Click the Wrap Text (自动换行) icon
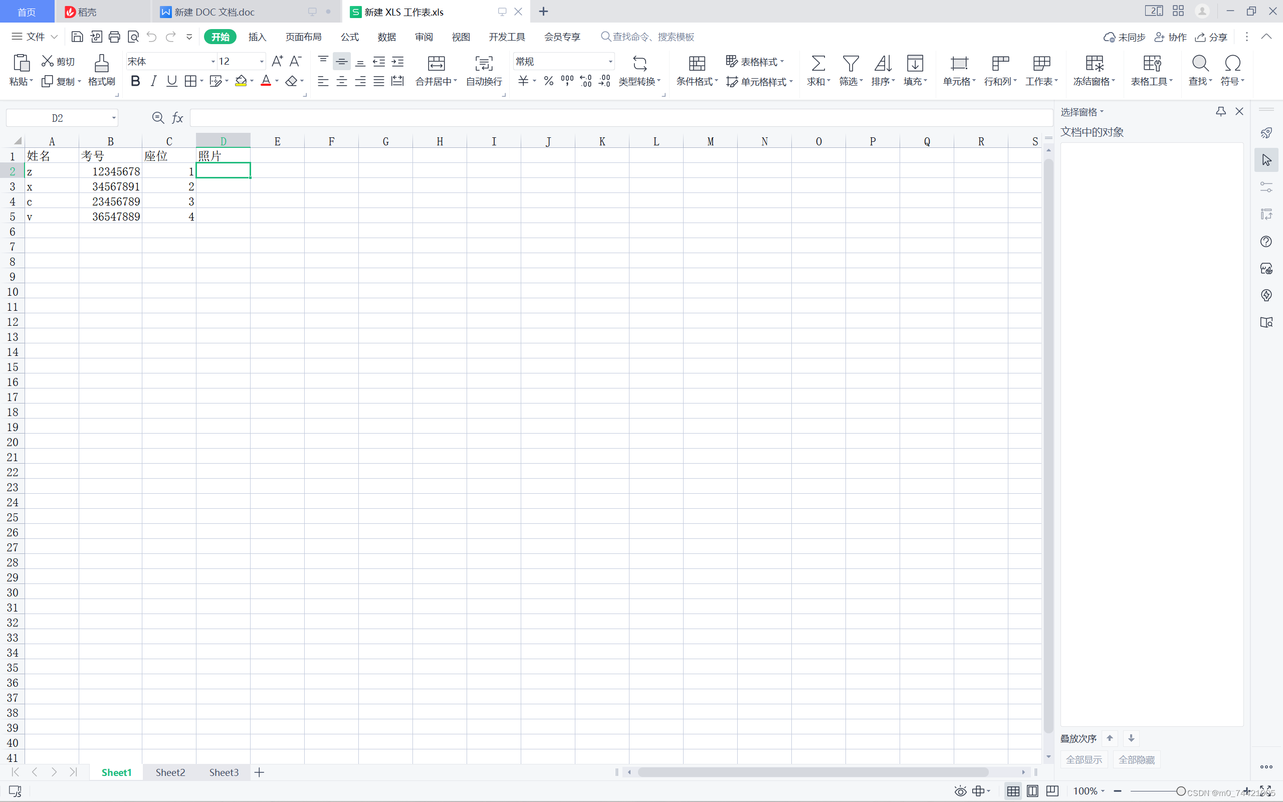Screen dimensions: 1283x802 484,64
